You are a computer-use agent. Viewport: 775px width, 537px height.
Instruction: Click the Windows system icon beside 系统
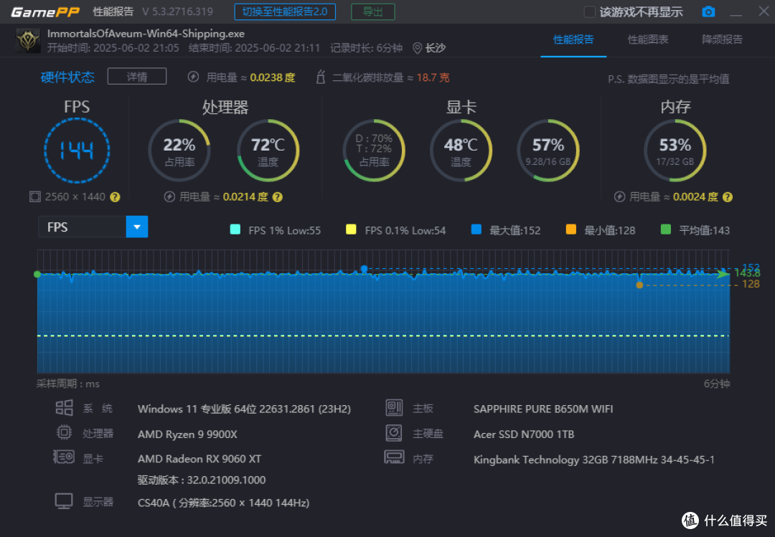tap(65, 408)
